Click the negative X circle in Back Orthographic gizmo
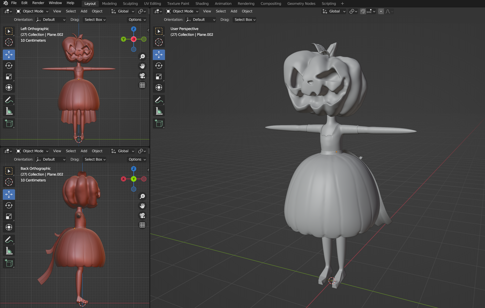The height and width of the screenshot is (308, 485). point(144,179)
